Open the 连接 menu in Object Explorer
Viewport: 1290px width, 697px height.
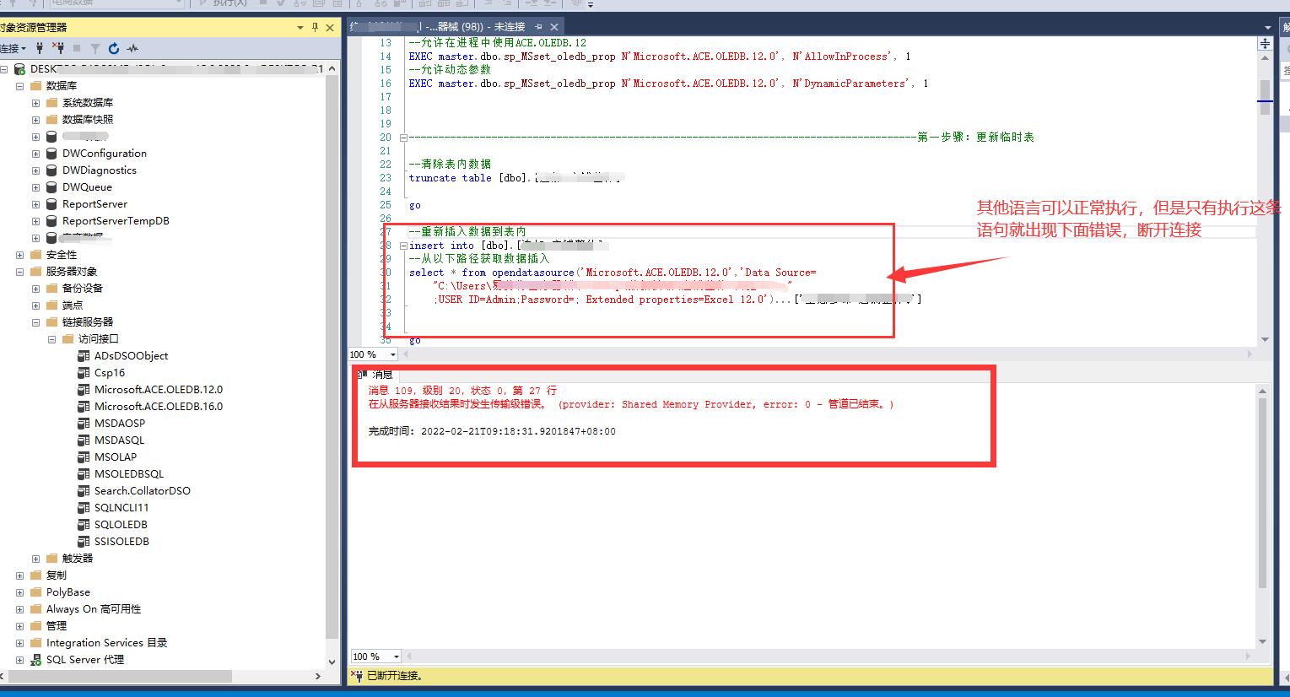(x=11, y=48)
